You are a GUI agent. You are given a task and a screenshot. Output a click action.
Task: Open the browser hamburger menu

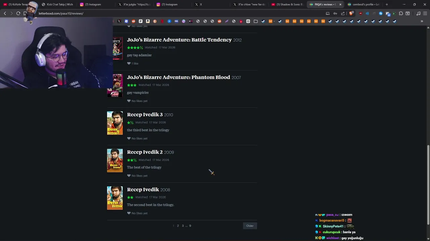(425, 13)
